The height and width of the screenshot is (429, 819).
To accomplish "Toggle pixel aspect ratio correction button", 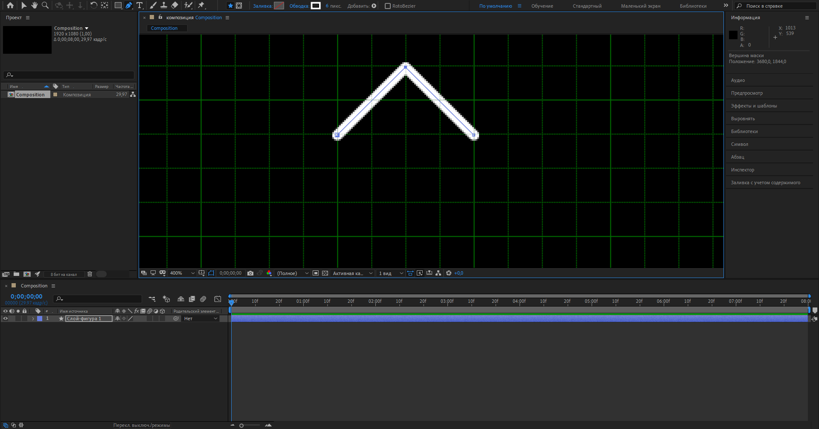I will point(410,273).
